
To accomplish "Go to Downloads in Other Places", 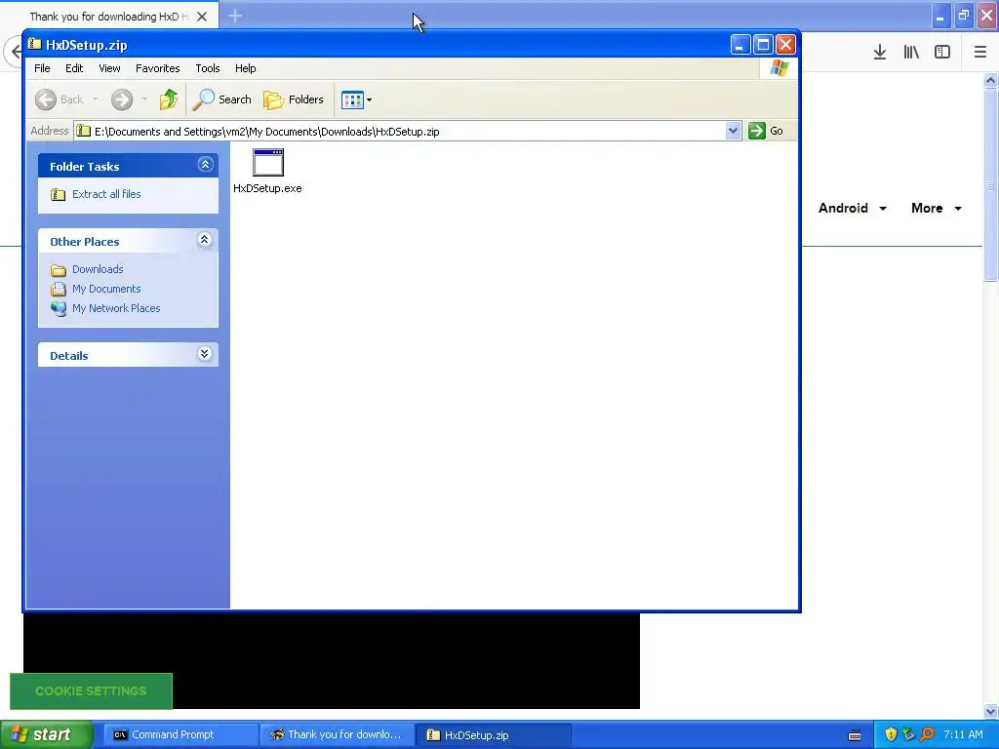I will [x=98, y=269].
